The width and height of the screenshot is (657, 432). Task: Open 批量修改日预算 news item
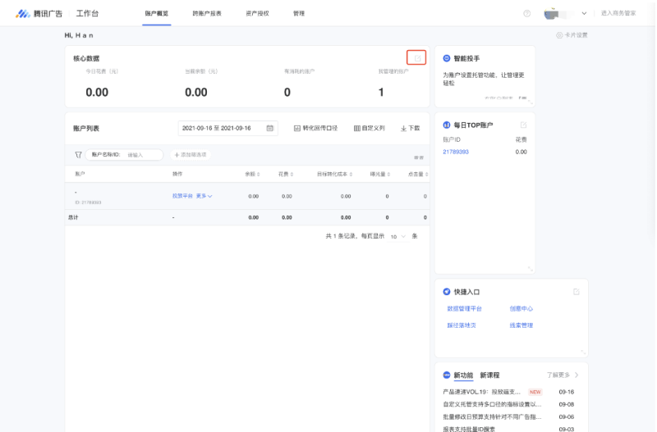[x=492, y=417]
